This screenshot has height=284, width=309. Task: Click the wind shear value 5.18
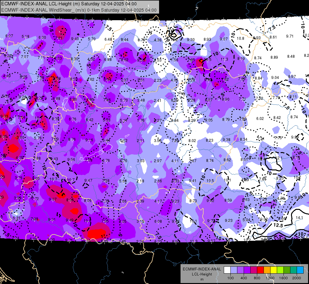(26, 37)
